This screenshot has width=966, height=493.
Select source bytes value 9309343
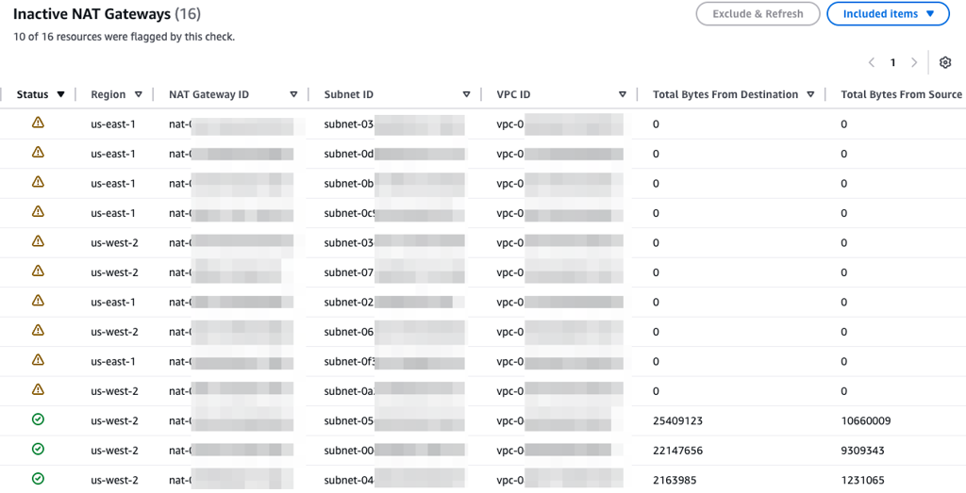[x=862, y=451]
